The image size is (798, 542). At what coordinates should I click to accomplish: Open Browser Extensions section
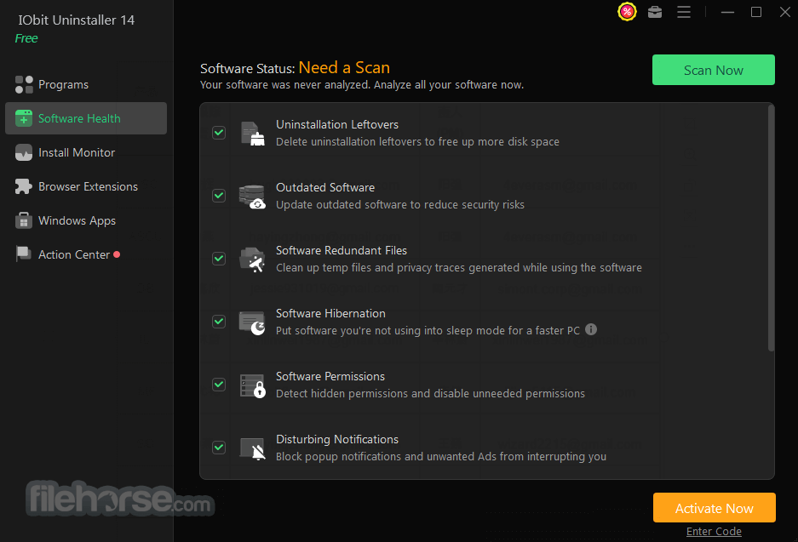86,186
